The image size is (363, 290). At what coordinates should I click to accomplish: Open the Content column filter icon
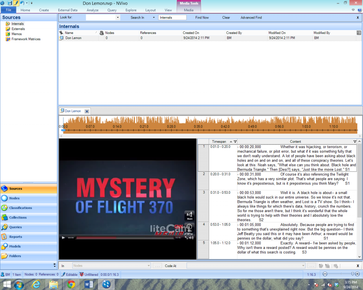[354, 142]
